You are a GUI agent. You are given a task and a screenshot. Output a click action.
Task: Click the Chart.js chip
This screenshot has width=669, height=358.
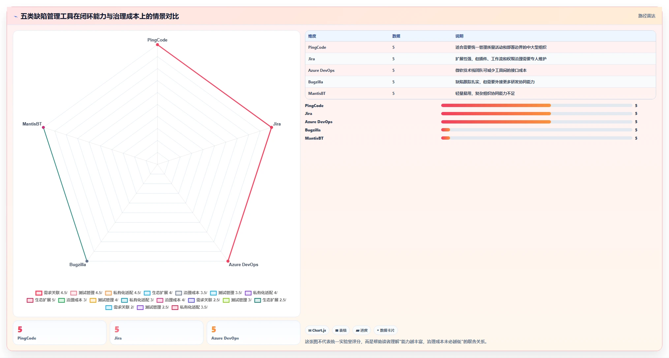[317, 330]
